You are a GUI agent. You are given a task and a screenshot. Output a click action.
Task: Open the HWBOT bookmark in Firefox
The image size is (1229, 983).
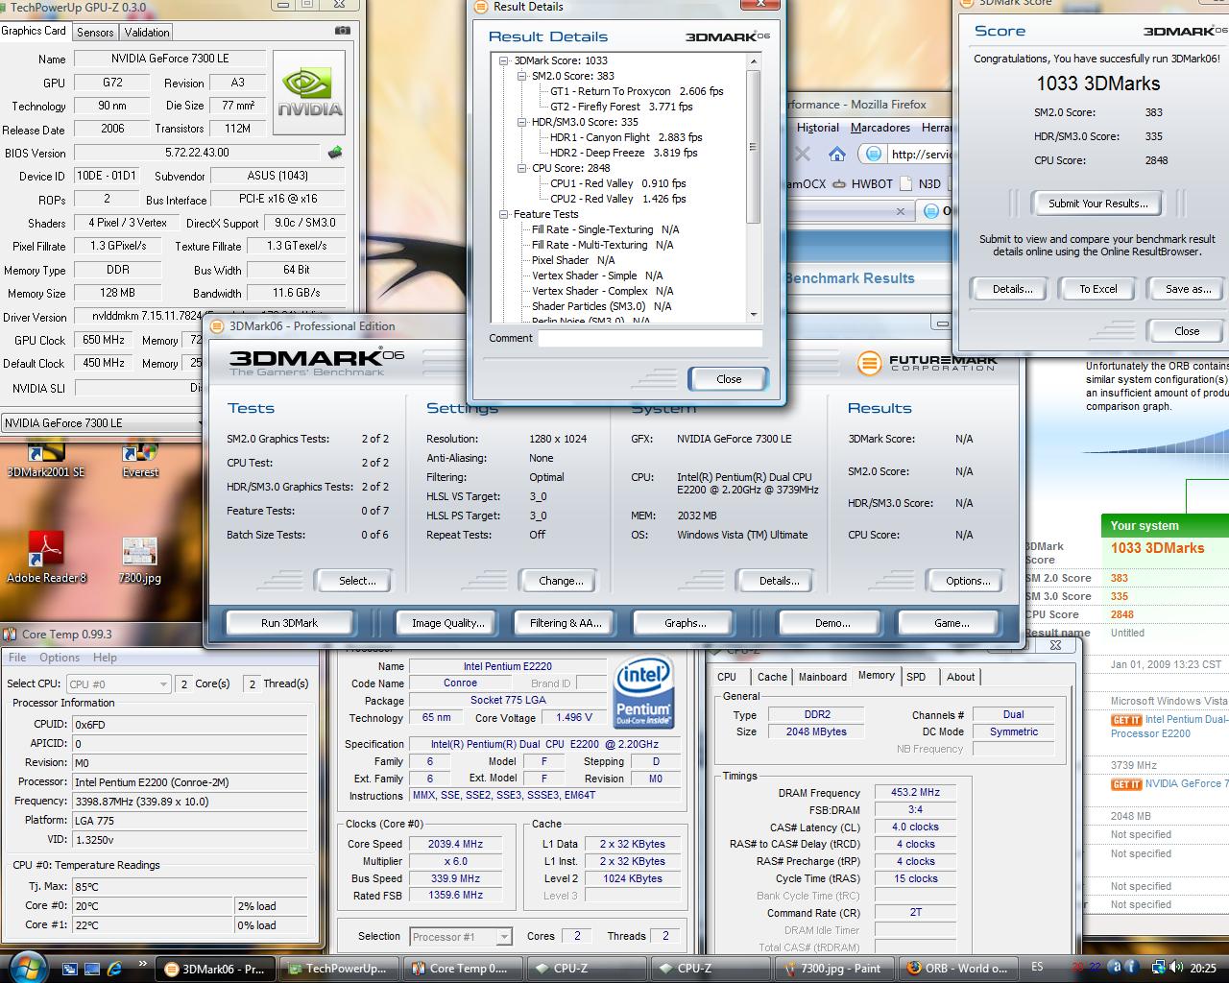(x=863, y=183)
